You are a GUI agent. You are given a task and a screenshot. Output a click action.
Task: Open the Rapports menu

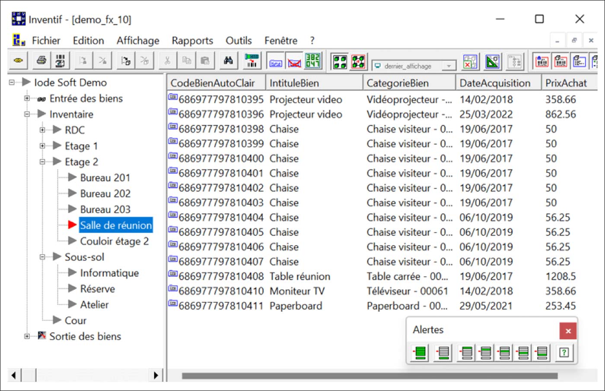[x=192, y=41]
